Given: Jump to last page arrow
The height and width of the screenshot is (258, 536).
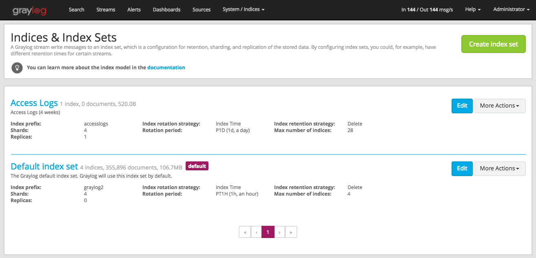Looking at the screenshot, I should [x=291, y=232].
